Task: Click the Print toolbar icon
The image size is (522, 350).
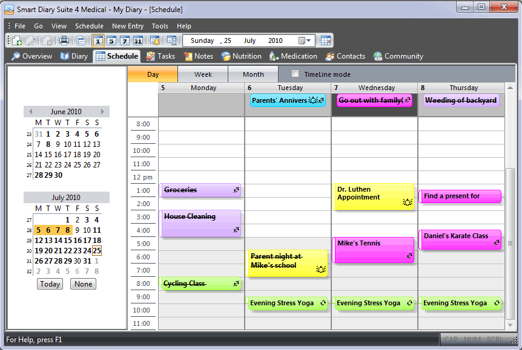Action: point(64,41)
